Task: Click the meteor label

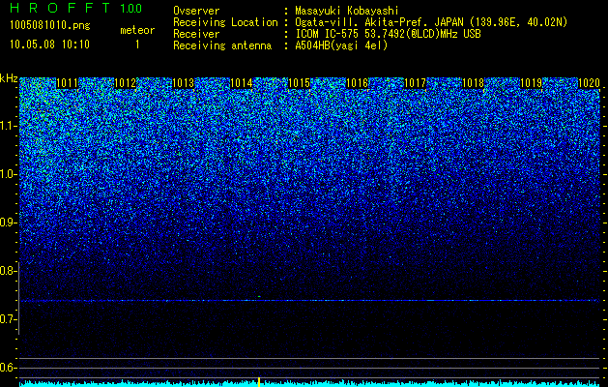Action: (x=137, y=30)
